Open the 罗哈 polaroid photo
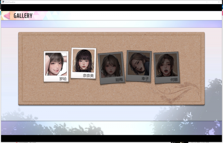This screenshot has width=223, height=143. click(56, 66)
